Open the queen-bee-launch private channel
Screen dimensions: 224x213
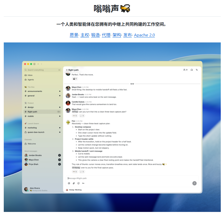click(42, 132)
